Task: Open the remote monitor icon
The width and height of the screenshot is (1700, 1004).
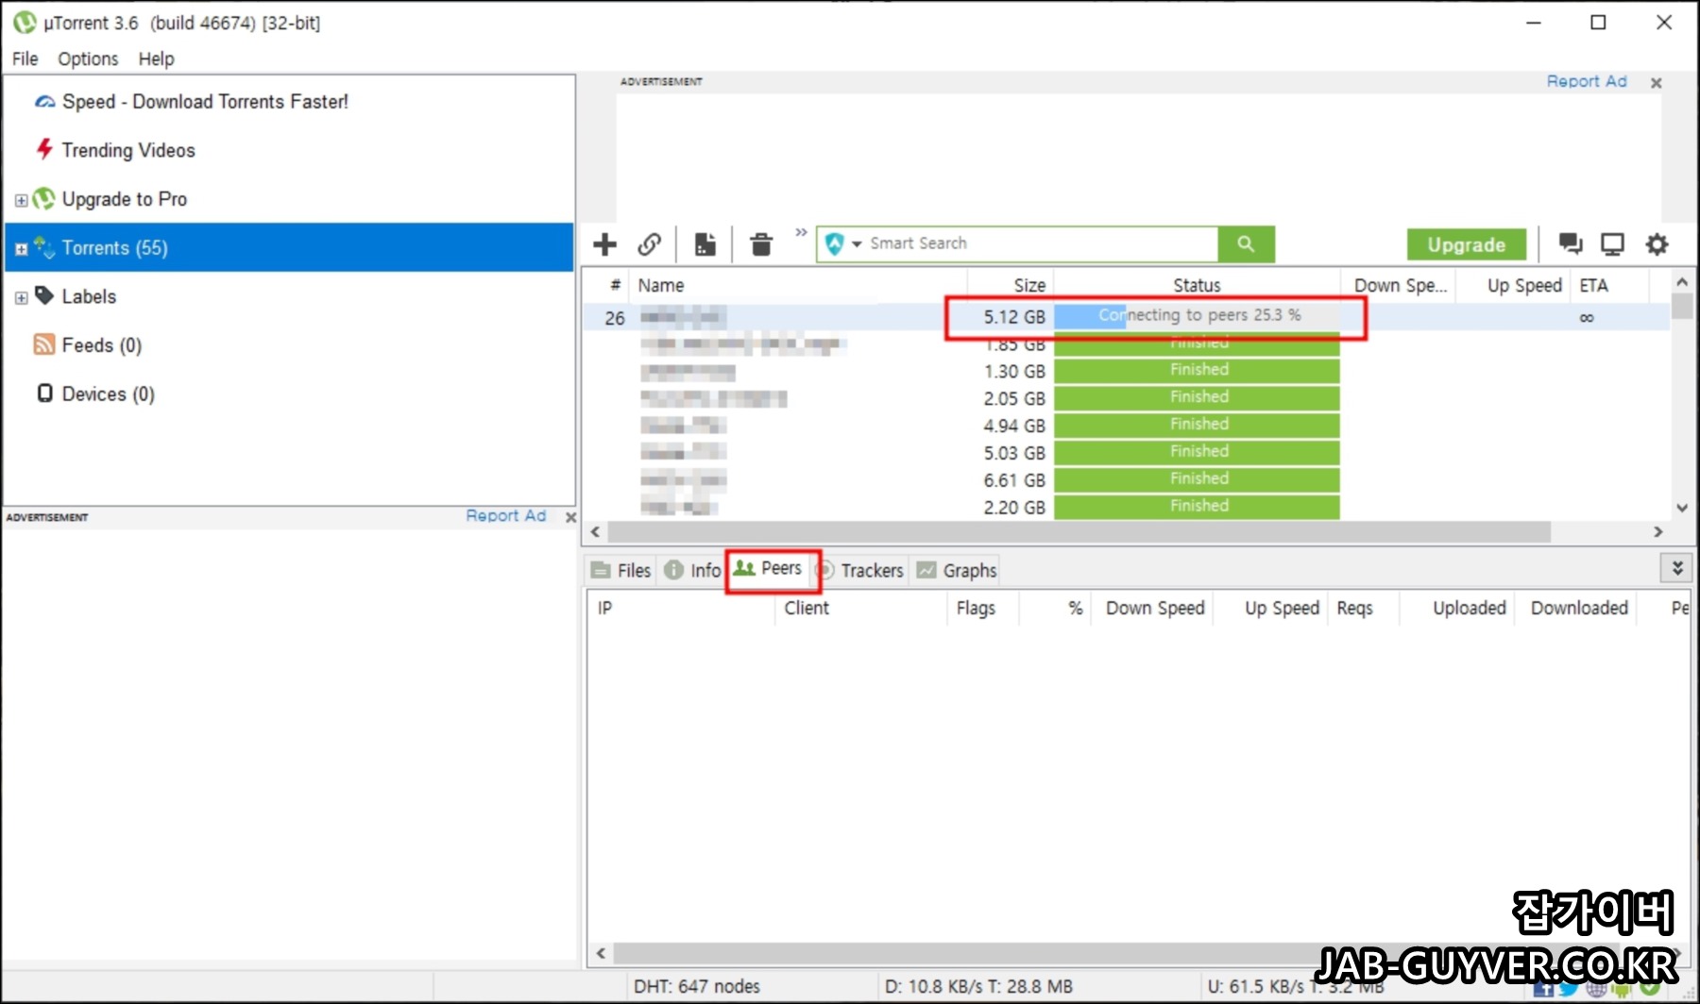Action: pos(1612,244)
